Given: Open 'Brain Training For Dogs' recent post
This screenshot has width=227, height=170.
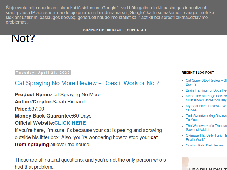Looking at the screenshot, I should pyautogui.click(x=207, y=90).
